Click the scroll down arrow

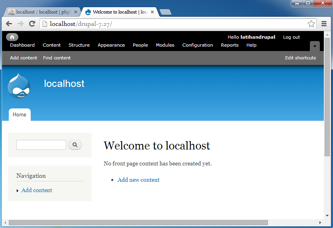click(327, 216)
